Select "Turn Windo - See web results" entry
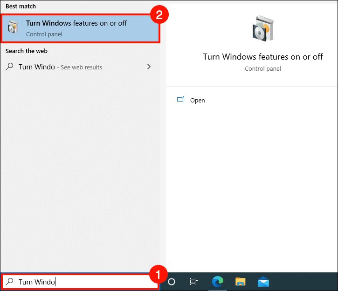The width and height of the screenshot is (338, 291). coord(60,67)
